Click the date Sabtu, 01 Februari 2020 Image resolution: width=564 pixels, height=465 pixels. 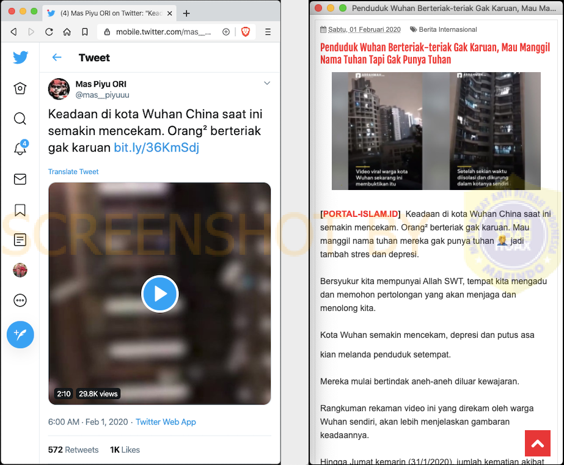click(x=364, y=29)
